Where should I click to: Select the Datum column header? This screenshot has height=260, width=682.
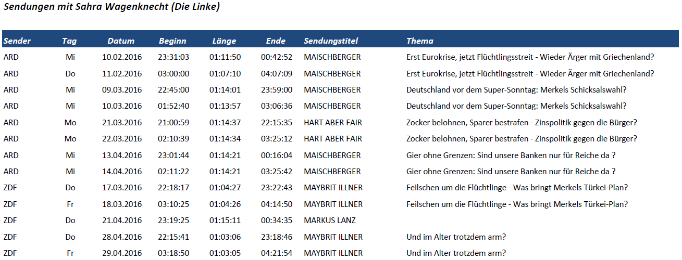pyautogui.click(x=121, y=41)
